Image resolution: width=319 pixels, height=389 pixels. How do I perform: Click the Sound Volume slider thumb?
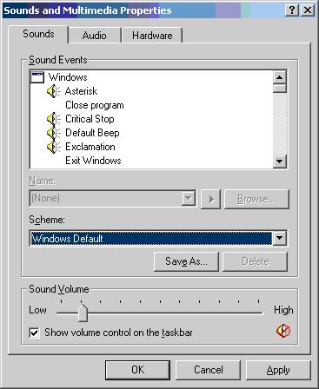point(83,313)
